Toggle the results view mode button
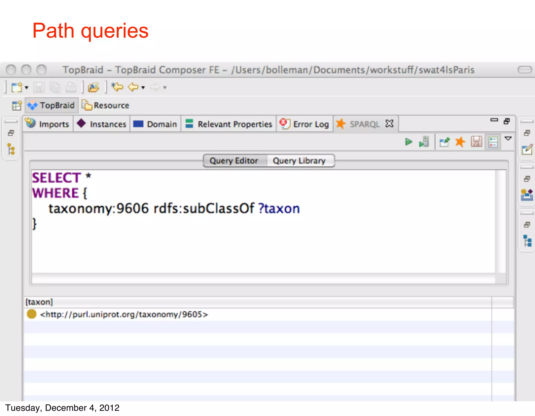Screen dimensions: 535x416 click(x=493, y=142)
